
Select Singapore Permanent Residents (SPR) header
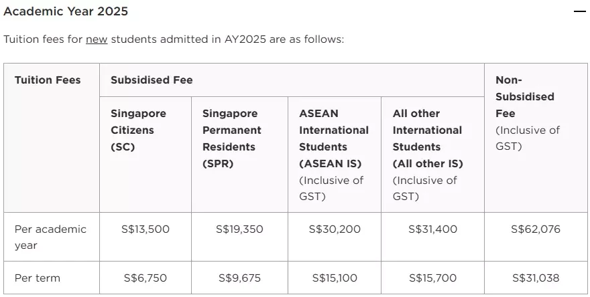[240, 155]
